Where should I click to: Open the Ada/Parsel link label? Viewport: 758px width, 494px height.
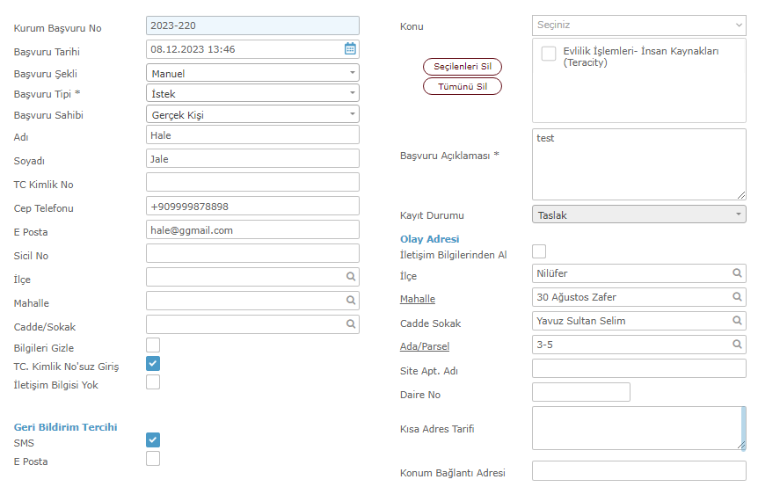[425, 346]
